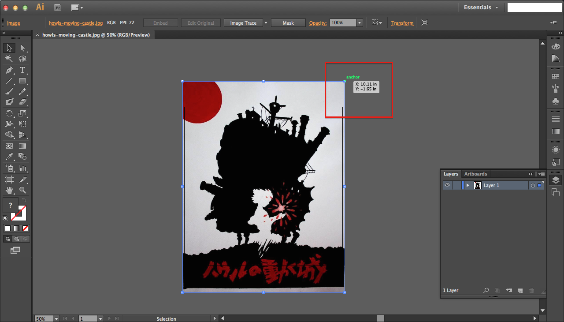Select the Scale tool
This screenshot has width=564, height=322.
[22, 114]
